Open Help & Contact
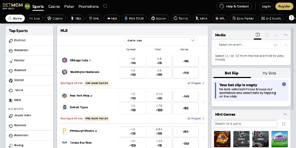296x148 pixels. (234, 6)
